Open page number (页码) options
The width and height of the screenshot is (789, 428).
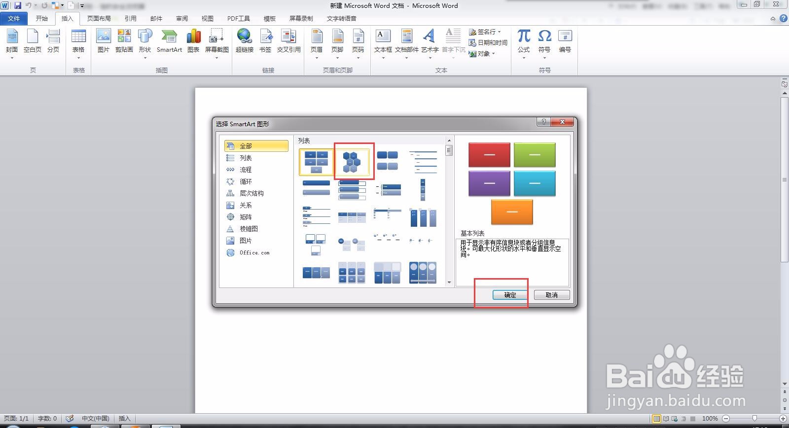[358, 43]
